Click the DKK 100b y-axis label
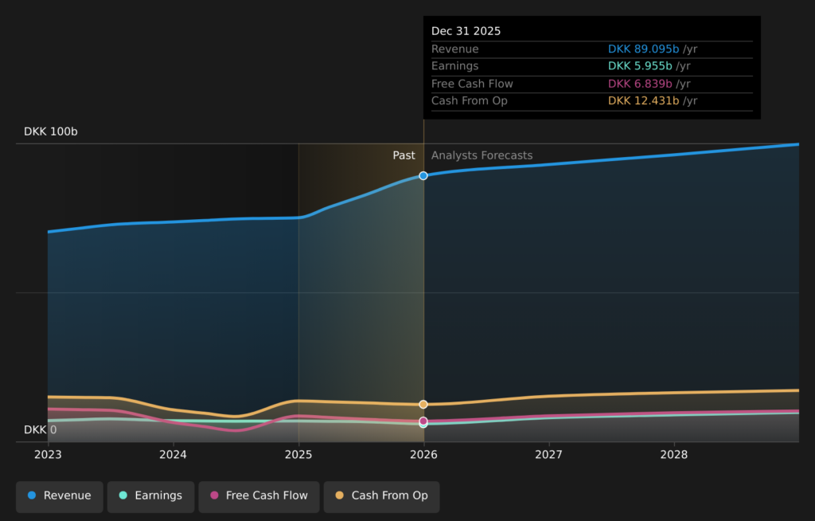 [x=51, y=131]
